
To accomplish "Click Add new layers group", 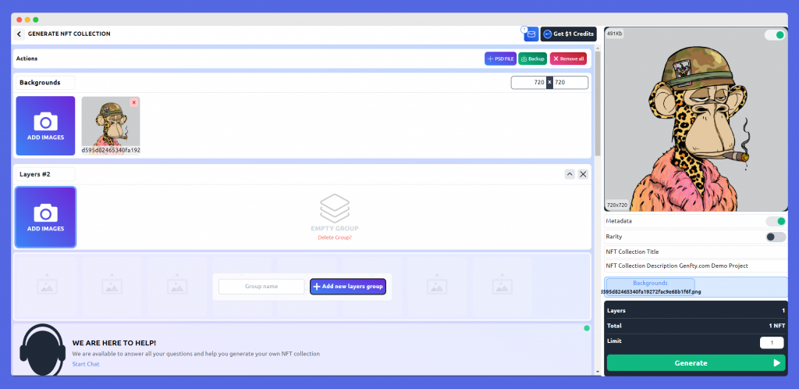I will click(x=348, y=287).
